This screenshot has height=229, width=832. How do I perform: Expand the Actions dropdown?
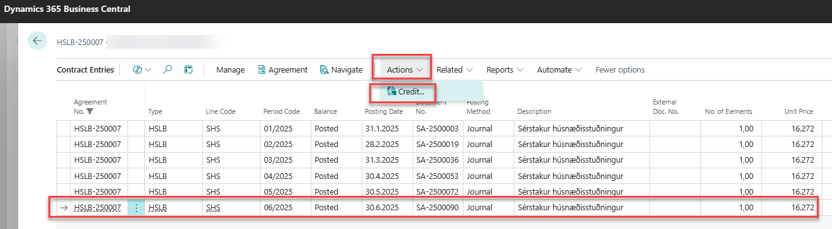coord(405,70)
